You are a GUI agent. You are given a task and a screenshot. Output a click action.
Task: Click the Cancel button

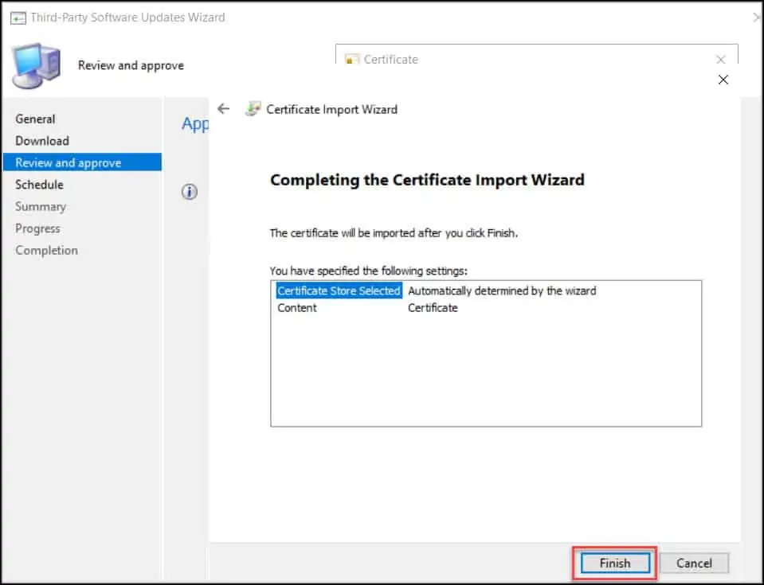point(694,563)
